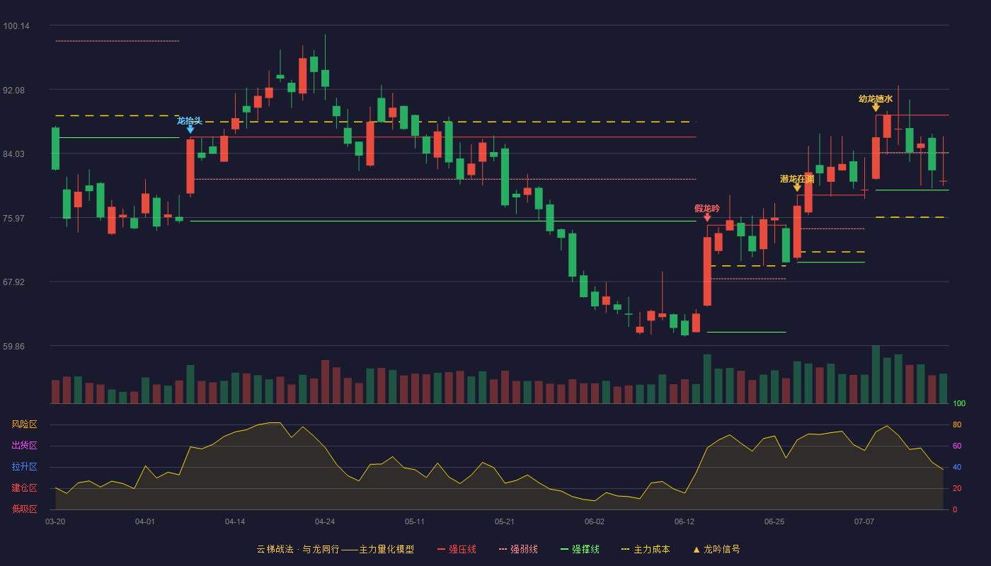Click the blue 龙抬头 signal arrow
The height and width of the screenshot is (566, 991).
[190, 129]
